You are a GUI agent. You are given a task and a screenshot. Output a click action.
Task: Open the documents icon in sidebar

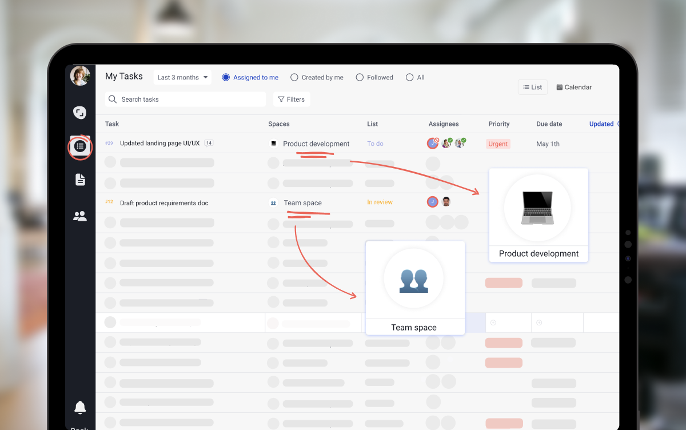80,180
